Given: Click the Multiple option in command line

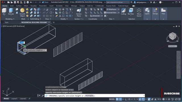Looking at the screenshot, I should [89, 96].
